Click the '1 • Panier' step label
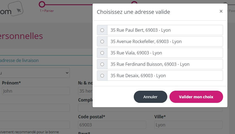Image resolution: width=235 pixels, height=134 pixels. click(47, 11)
